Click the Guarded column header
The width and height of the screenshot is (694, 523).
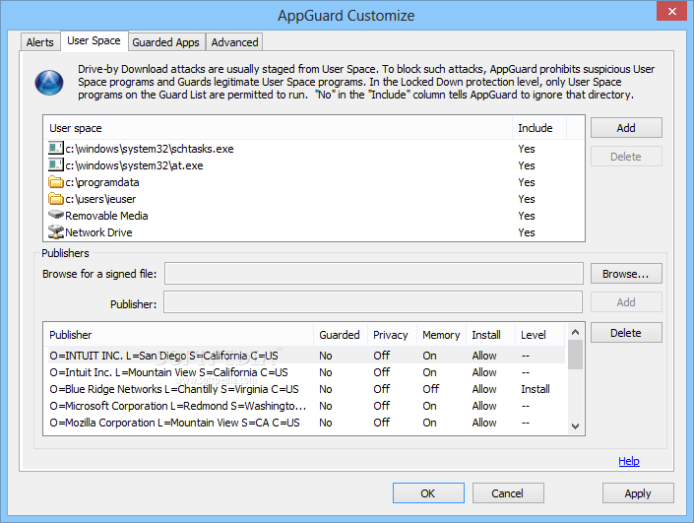click(341, 335)
